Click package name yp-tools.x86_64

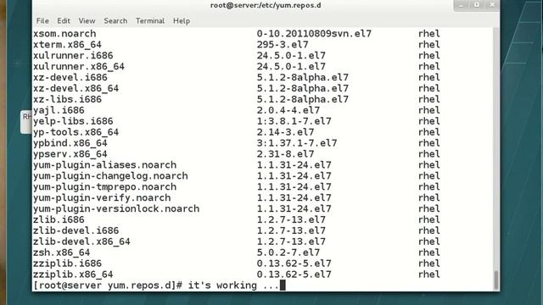pos(76,132)
